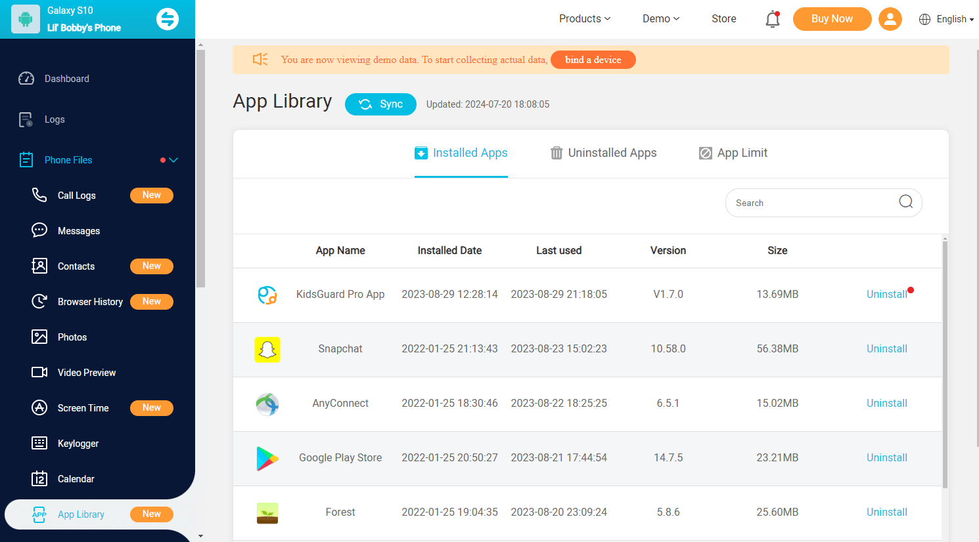Viewport: 979px width, 542px height.
Task: Click the Calendar icon in sidebar
Action: 39,478
